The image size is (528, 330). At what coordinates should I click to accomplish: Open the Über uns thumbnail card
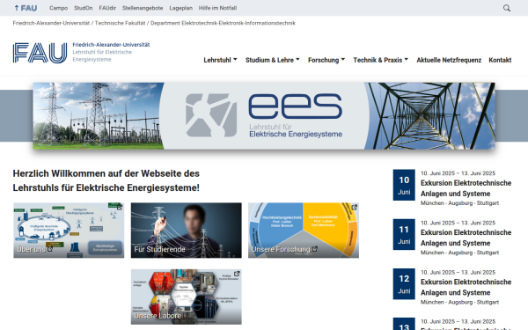click(x=69, y=231)
